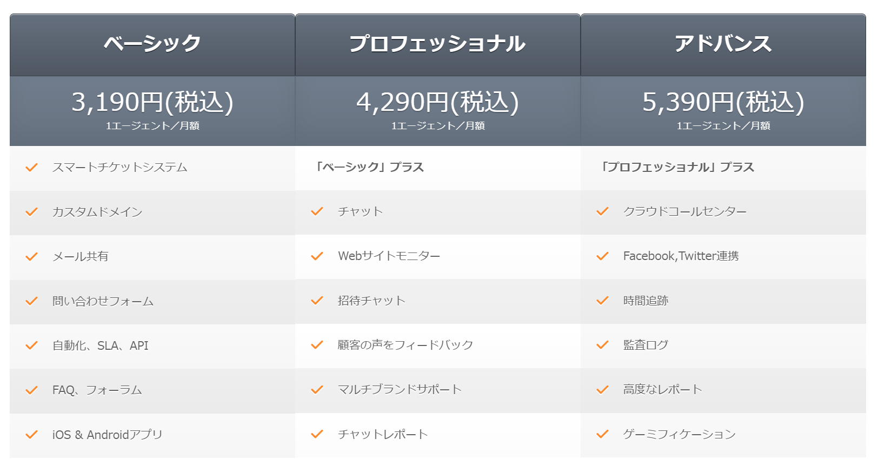Select the アドバンス plan header
The width and height of the screenshot is (878, 472).
click(723, 44)
